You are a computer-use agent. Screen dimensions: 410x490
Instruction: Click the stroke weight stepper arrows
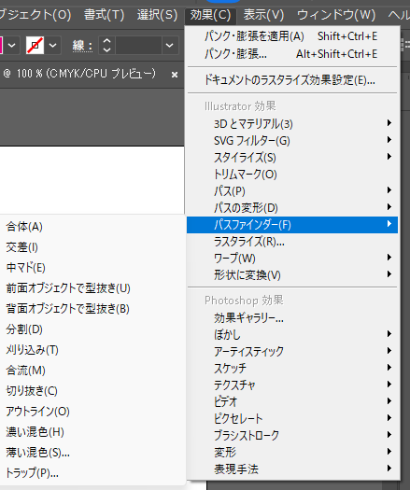(107, 46)
